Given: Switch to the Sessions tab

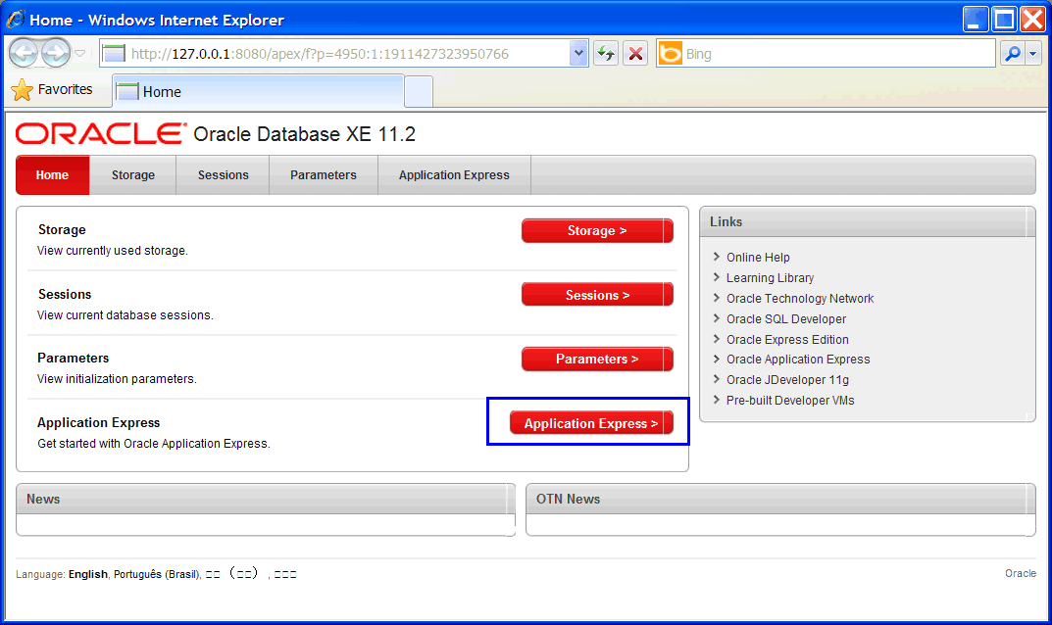Looking at the screenshot, I should [x=223, y=175].
